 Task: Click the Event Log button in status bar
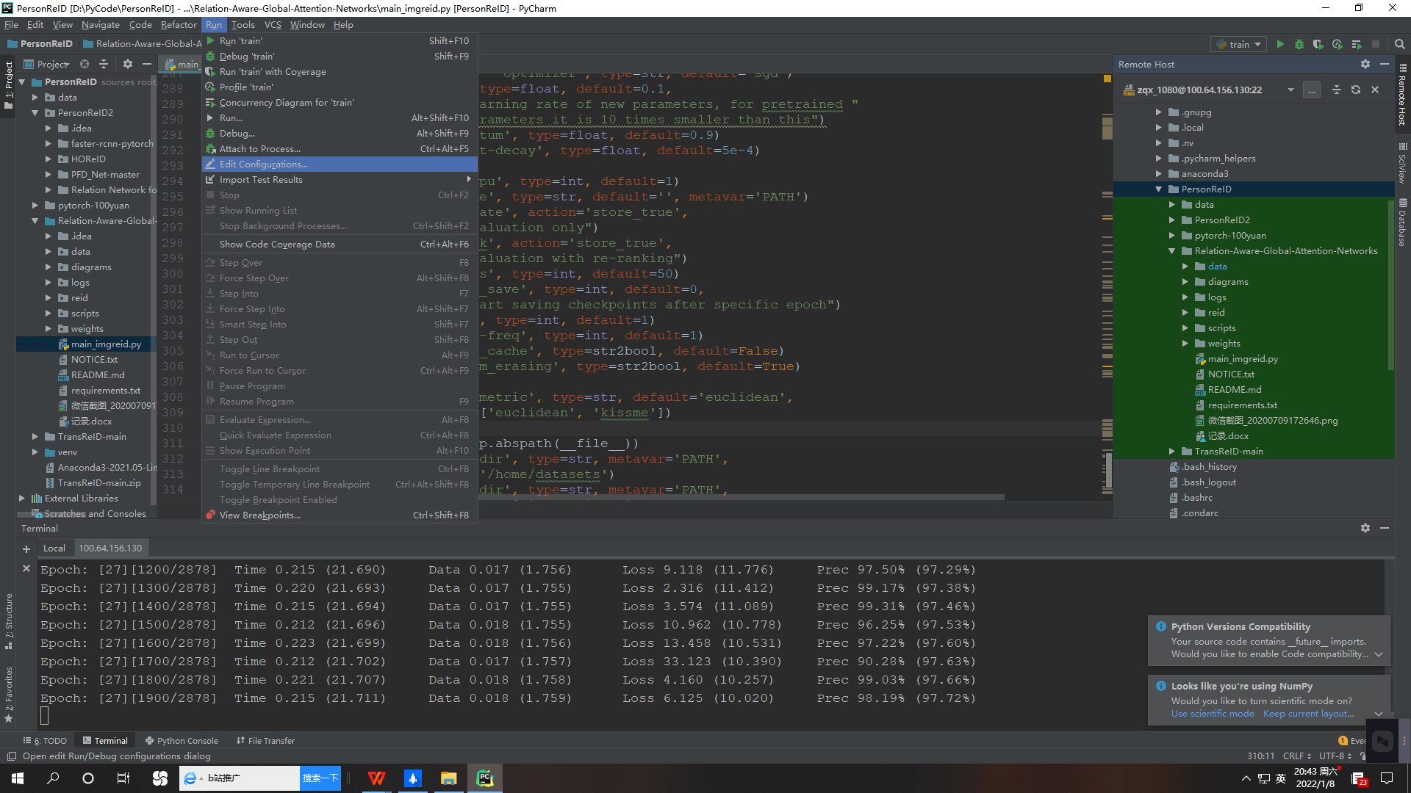click(x=1352, y=741)
